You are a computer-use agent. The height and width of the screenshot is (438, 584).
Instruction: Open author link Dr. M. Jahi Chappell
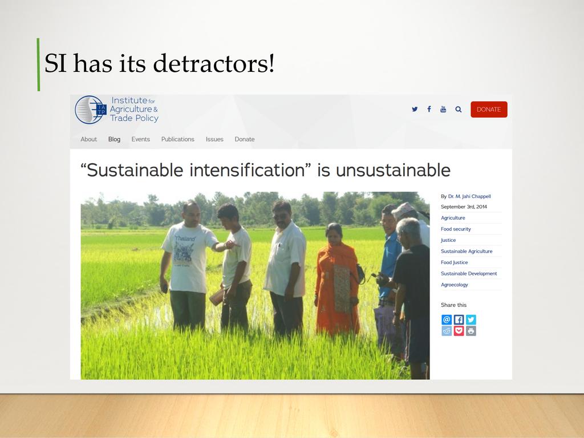point(469,196)
